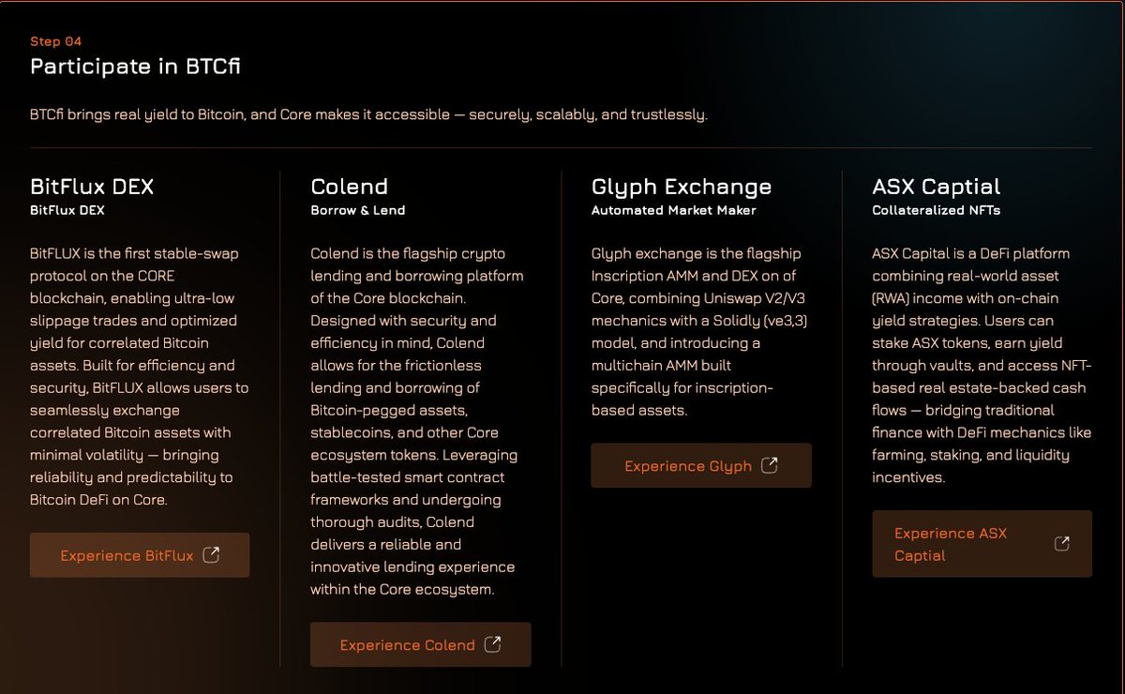Click external link icon on Experience Colend
Screen dimensions: 1125x694
(492, 644)
